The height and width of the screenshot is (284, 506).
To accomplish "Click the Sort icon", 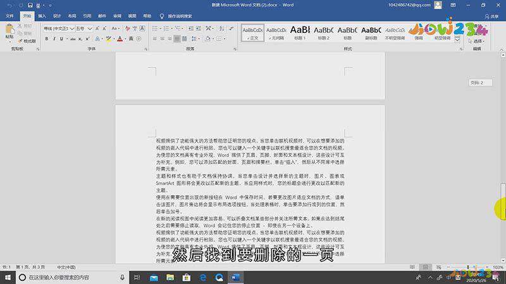I will coord(222,28).
